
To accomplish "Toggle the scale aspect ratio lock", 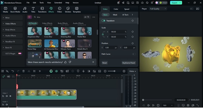I will pos(103,34).
